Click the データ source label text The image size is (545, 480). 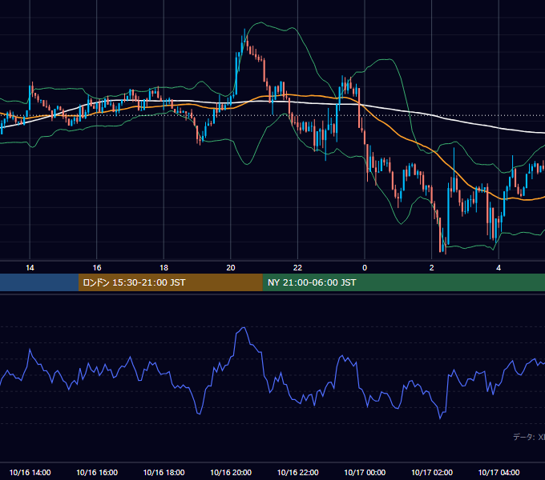529,437
